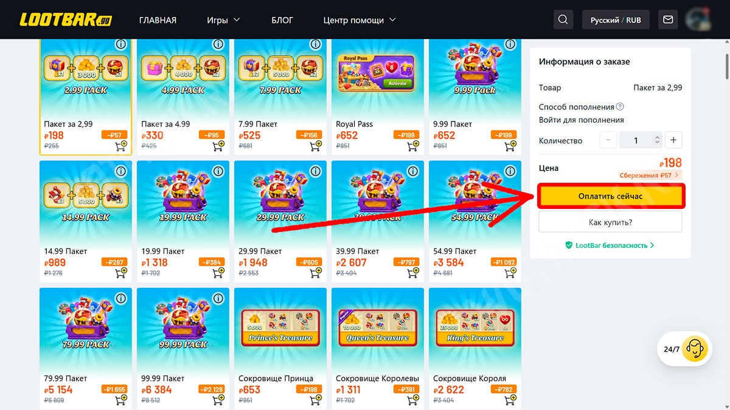Viewport: 730px width, 410px height.
Task: Add Royal Pass to cart
Action: pos(412,146)
